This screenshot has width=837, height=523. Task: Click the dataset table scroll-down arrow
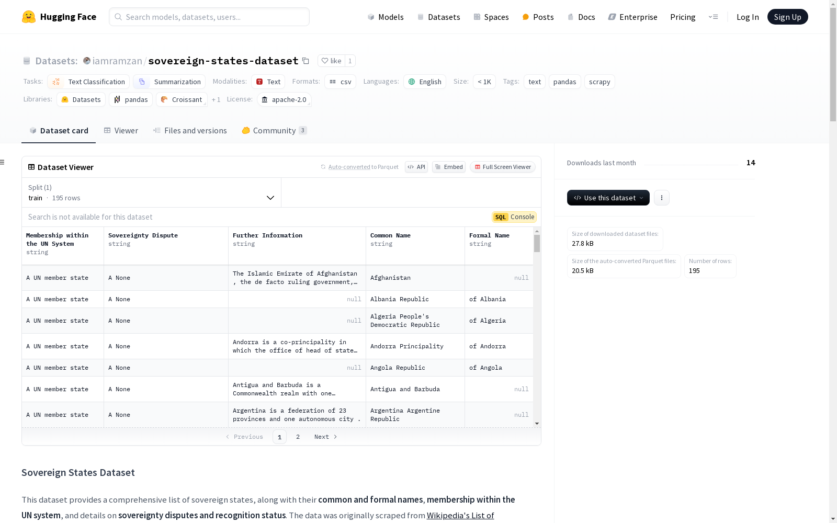pyautogui.click(x=537, y=424)
